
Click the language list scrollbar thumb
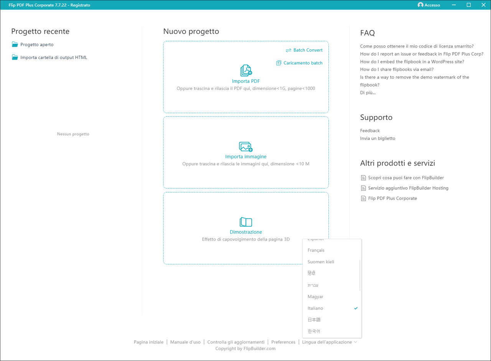coord(360,275)
